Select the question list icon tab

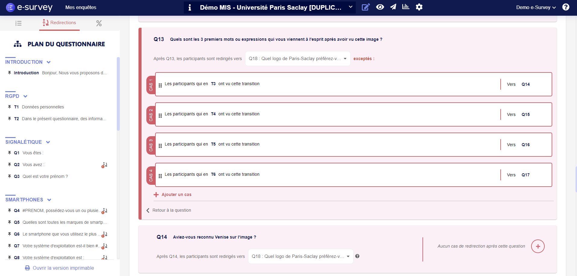click(18, 23)
